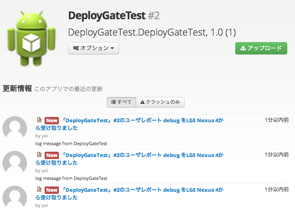Click the third report's document icon
295x211 pixels.
pyautogui.click(x=39, y=189)
